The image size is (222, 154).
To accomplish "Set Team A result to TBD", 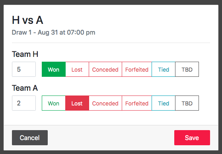I will pos(187,103).
